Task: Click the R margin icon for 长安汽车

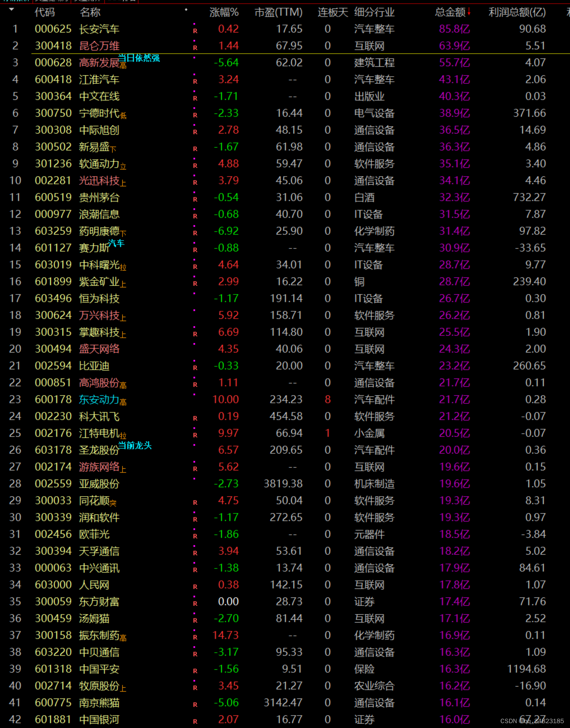Action: [195, 31]
